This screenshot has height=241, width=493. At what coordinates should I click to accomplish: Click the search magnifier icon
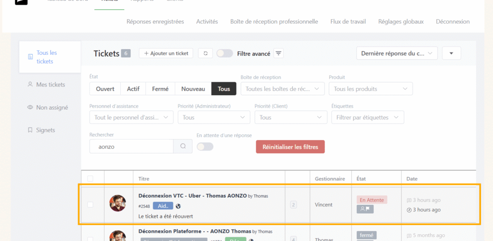click(183, 146)
